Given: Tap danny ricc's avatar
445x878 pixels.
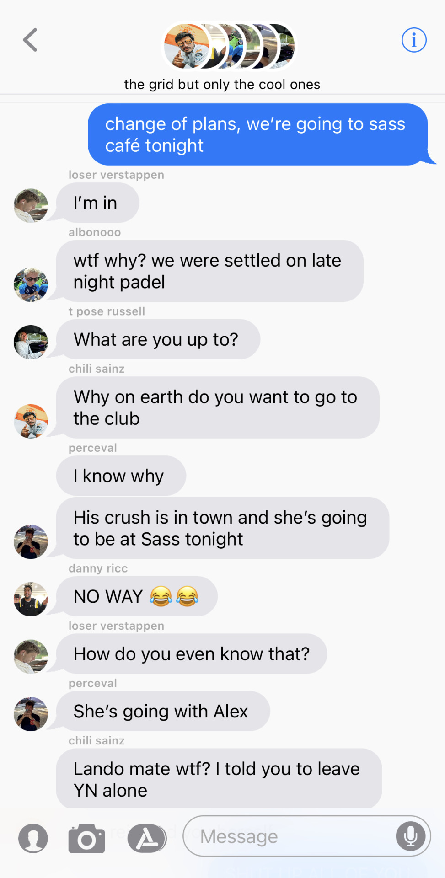Looking at the screenshot, I should [x=31, y=599].
